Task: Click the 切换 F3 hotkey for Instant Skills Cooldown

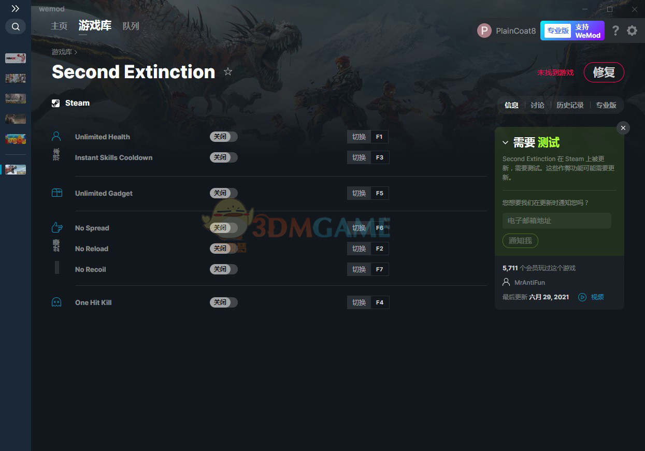Action: 368,157
